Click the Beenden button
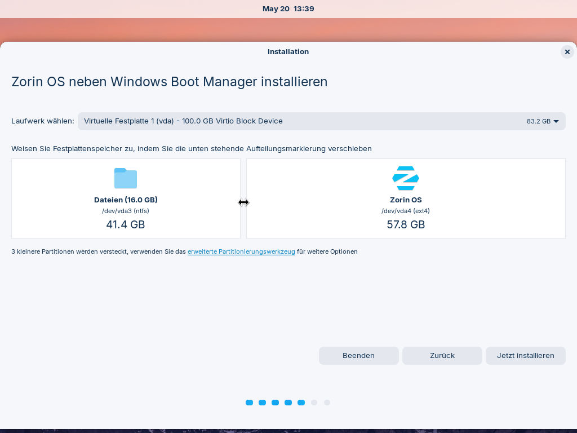 [x=359, y=356]
